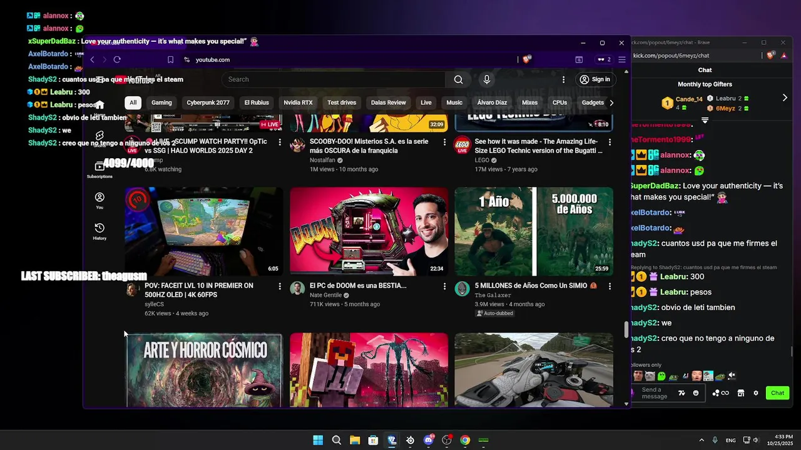This screenshot has width=801, height=450.
Task: Select the Live filter chip
Action: click(x=426, y=102)
